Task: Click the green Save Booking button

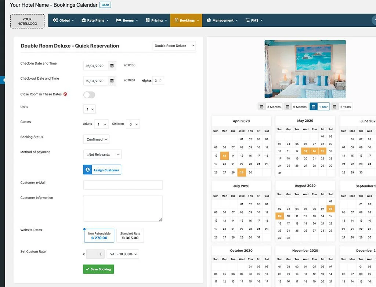Action: 98,269
